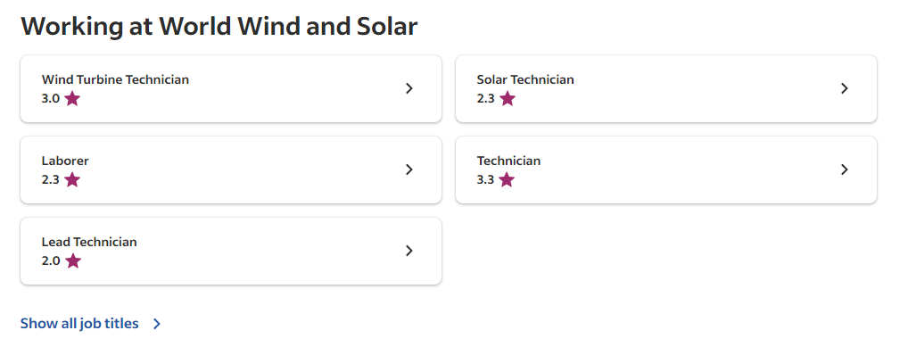
Task: Select the Laborer job title
Action: tap(65, 161)
